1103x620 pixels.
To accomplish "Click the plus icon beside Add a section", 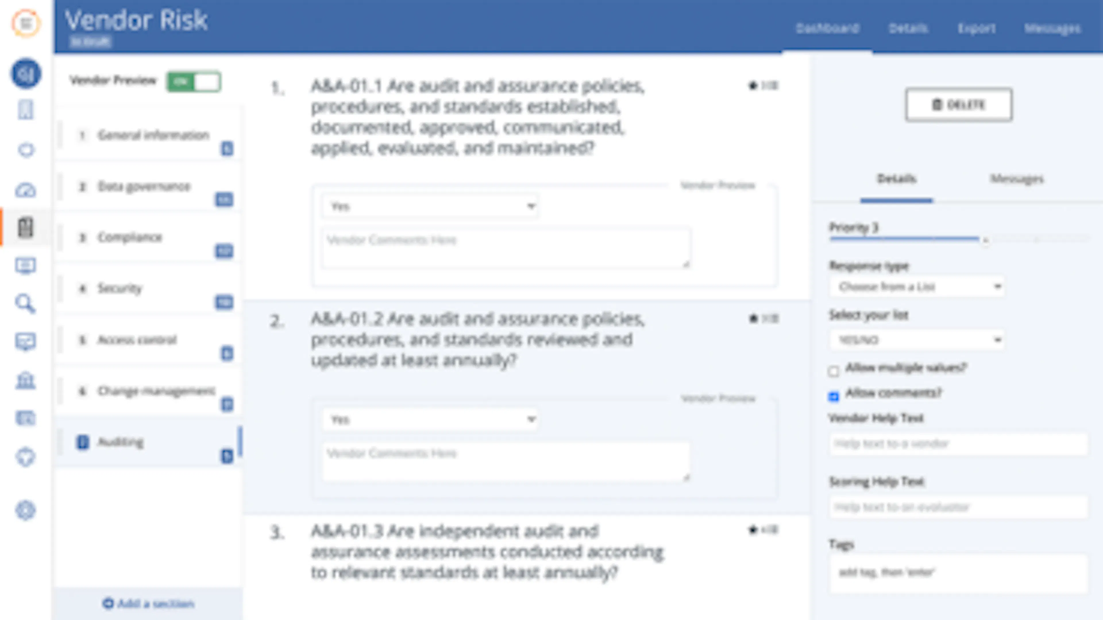I will pyautogui.click(x=108, y=603).
